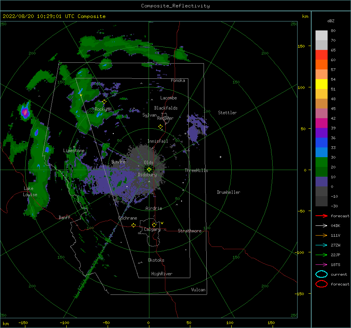
Task: Click the cyan current oval icon
Action: [x=321, y=274]
